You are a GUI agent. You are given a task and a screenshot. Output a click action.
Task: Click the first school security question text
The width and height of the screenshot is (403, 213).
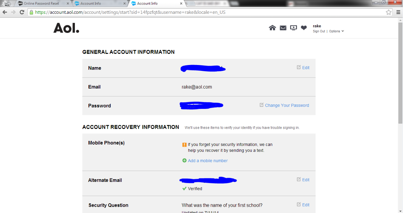[x=222, y=205]
